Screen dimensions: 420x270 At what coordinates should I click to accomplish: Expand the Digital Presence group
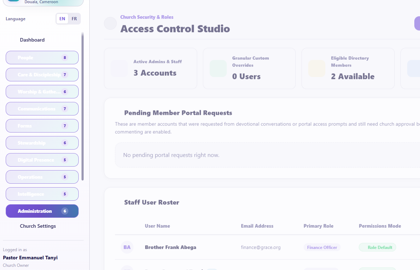click(x=42, y=160)
